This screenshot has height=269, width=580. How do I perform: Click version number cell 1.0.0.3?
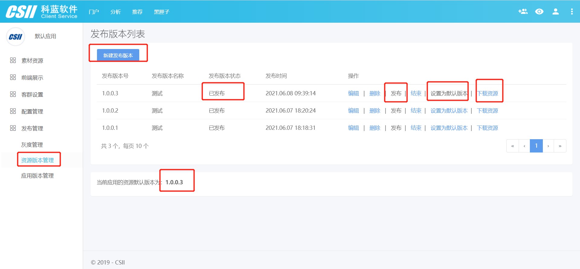pyautogui.click(x=110, y=93)
